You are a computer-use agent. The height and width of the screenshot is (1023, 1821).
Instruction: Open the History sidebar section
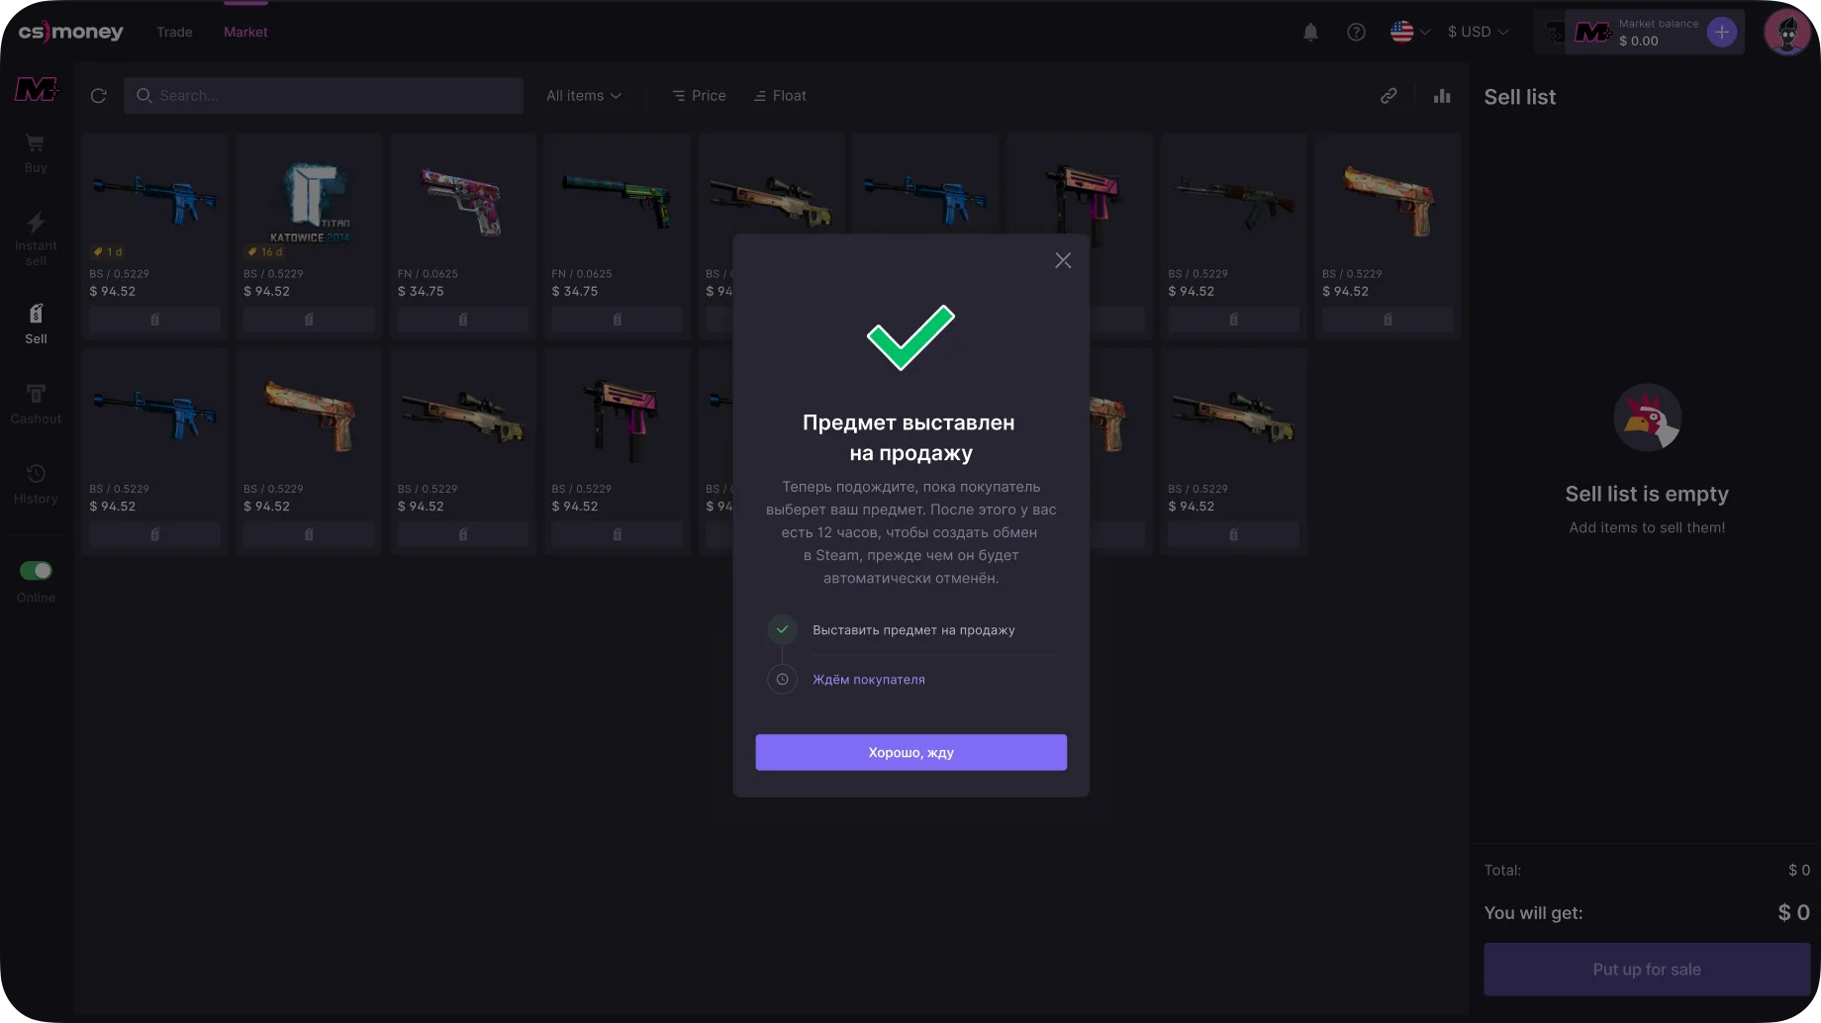36,484
